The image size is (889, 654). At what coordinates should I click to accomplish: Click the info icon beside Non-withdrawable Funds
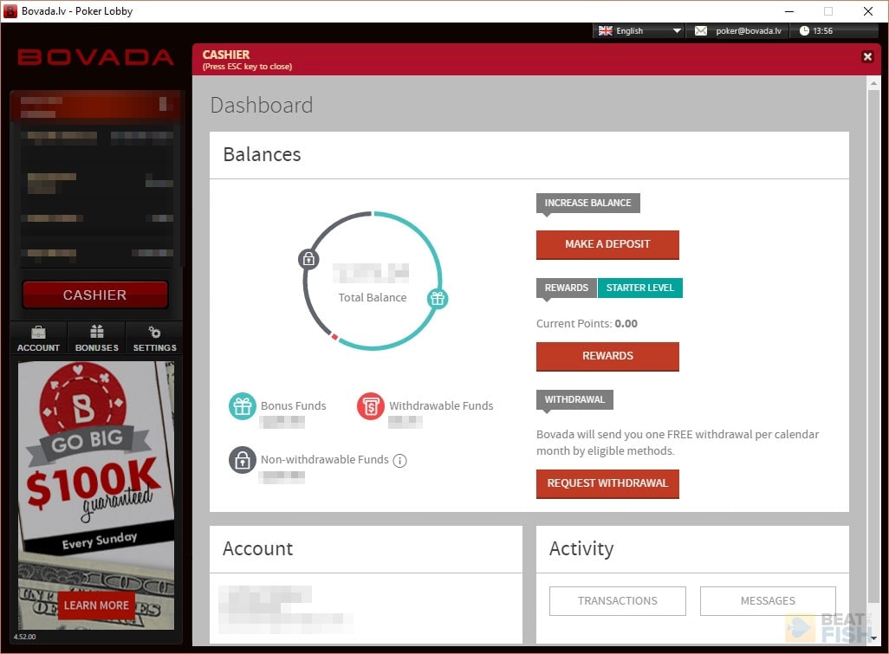click(399, 461)
